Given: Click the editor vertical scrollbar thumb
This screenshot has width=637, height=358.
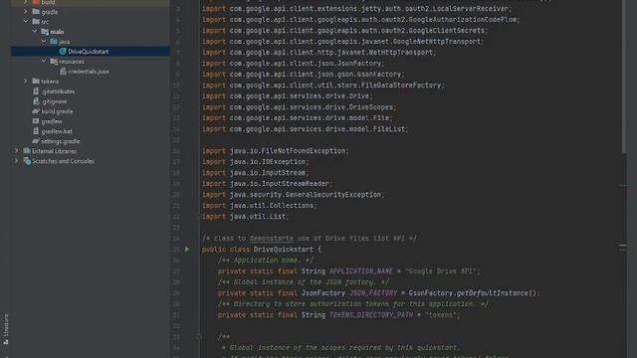Looking at the screenshot, I should pyautogui.click(x=624, y=78).
